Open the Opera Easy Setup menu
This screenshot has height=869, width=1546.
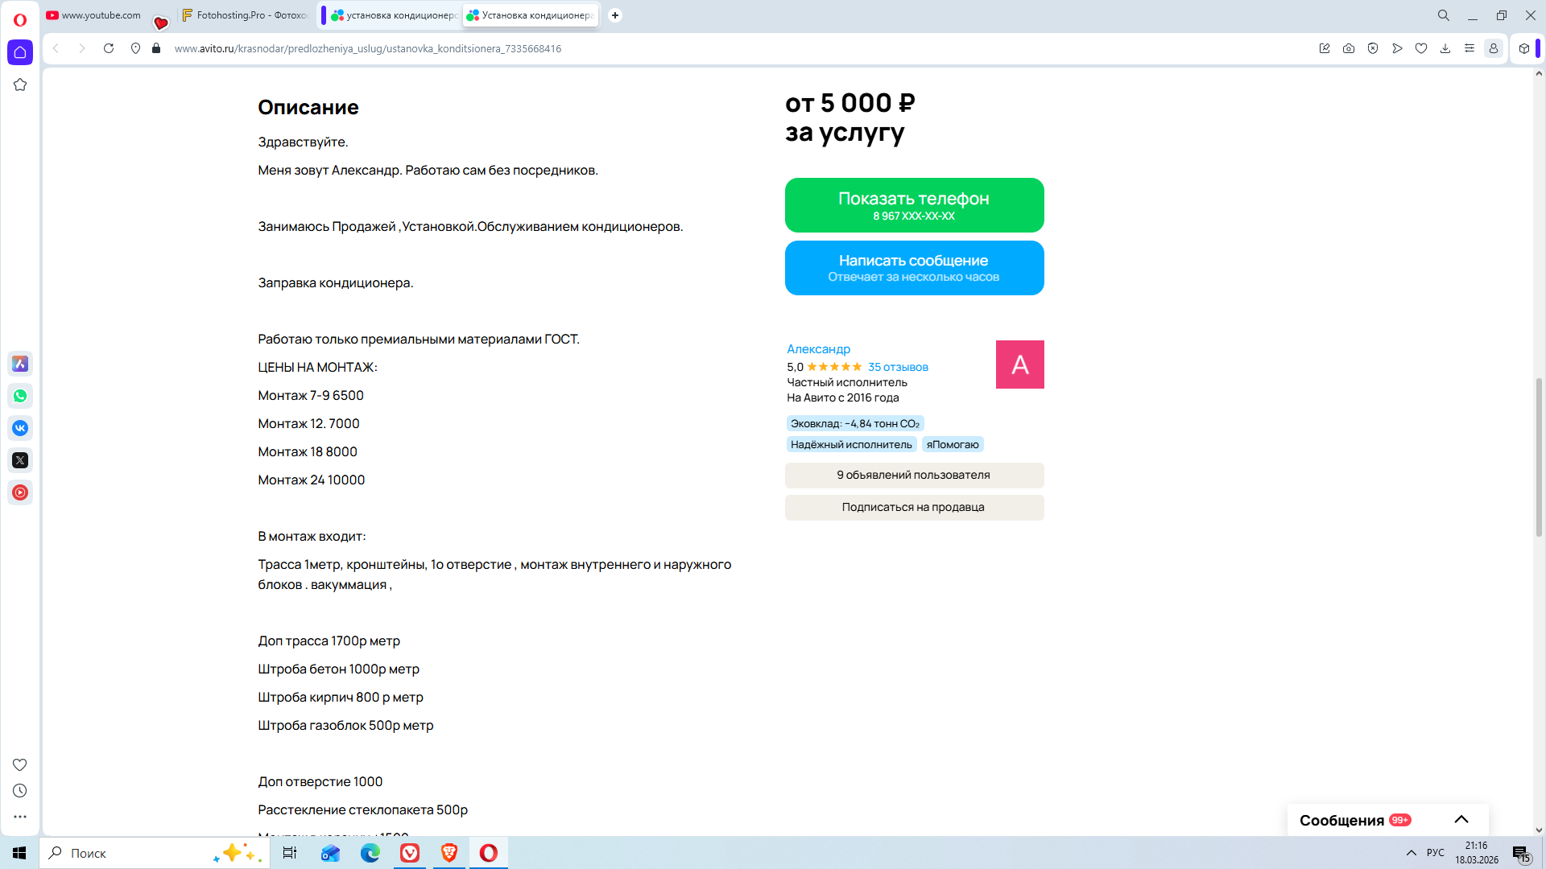1470,48
